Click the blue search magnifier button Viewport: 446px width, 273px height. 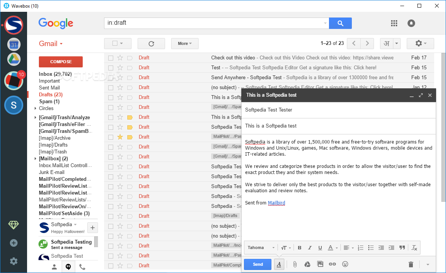340,23
